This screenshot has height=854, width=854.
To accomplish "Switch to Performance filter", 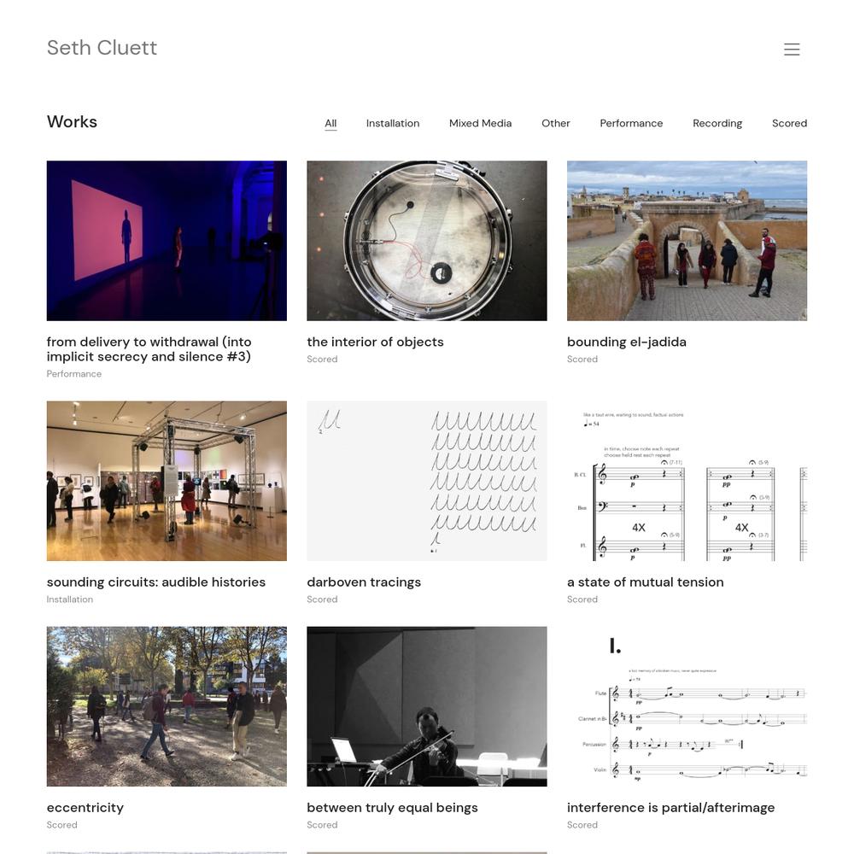I will point(631,123).
